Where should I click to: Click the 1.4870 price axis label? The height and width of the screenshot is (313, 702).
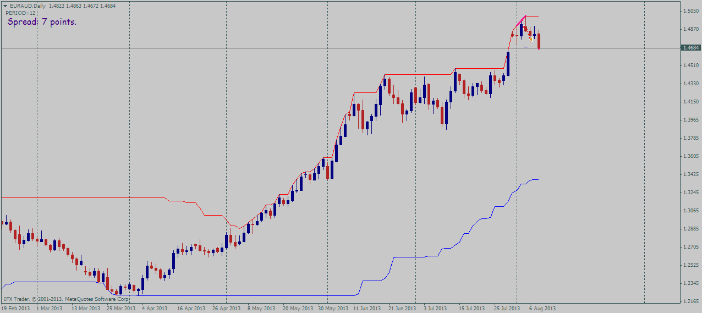pyautogui.click(x=692, y=29)
